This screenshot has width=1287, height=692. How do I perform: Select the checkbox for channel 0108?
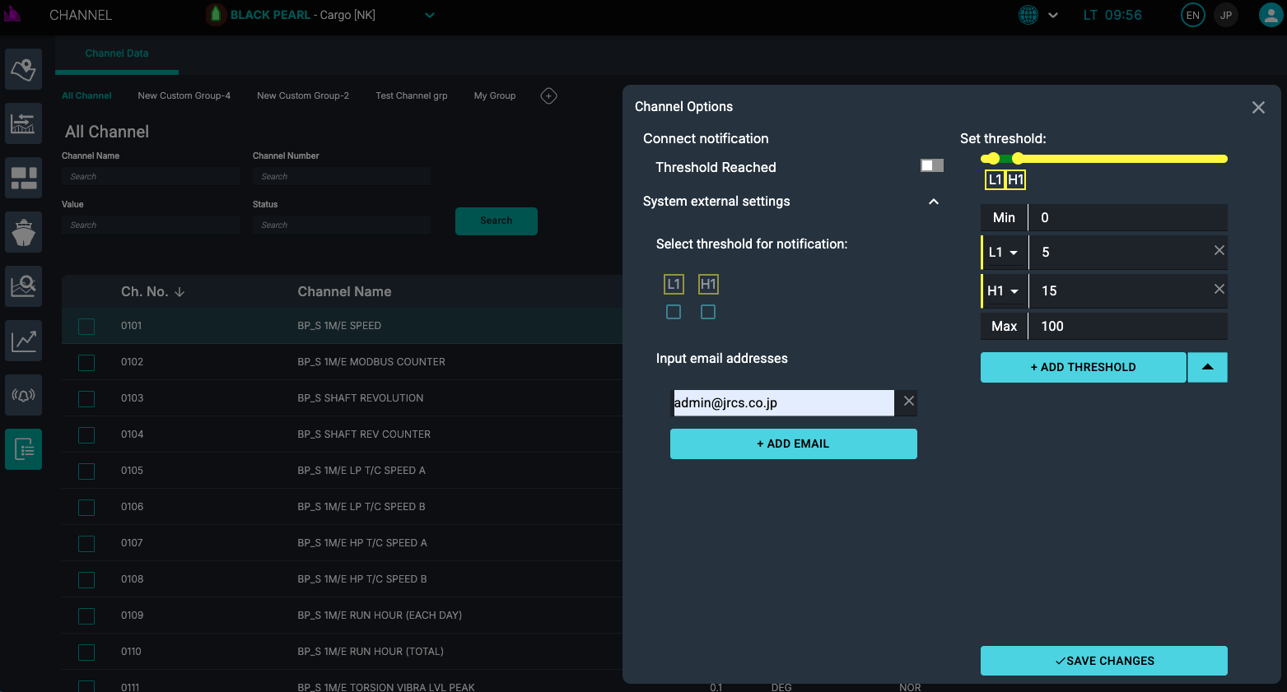(x=86, y=580)
